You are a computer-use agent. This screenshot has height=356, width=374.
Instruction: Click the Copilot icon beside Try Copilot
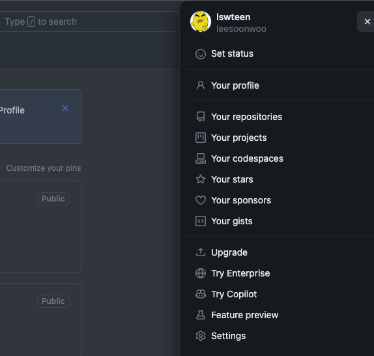pyautogui.click(x=201, y=294)
